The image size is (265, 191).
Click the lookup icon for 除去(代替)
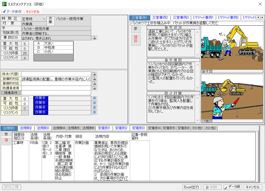coord(94,74)
